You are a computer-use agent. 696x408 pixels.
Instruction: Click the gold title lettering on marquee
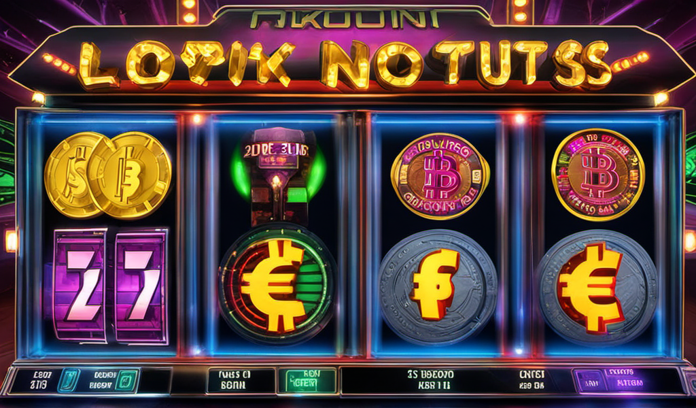344,63
